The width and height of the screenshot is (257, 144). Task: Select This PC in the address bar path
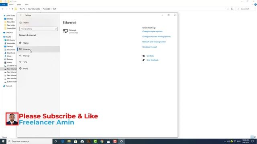[x=22, y=9]
